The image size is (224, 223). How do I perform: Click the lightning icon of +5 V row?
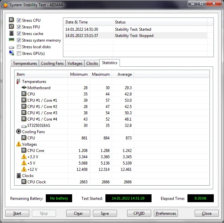[x=24, y=163]
